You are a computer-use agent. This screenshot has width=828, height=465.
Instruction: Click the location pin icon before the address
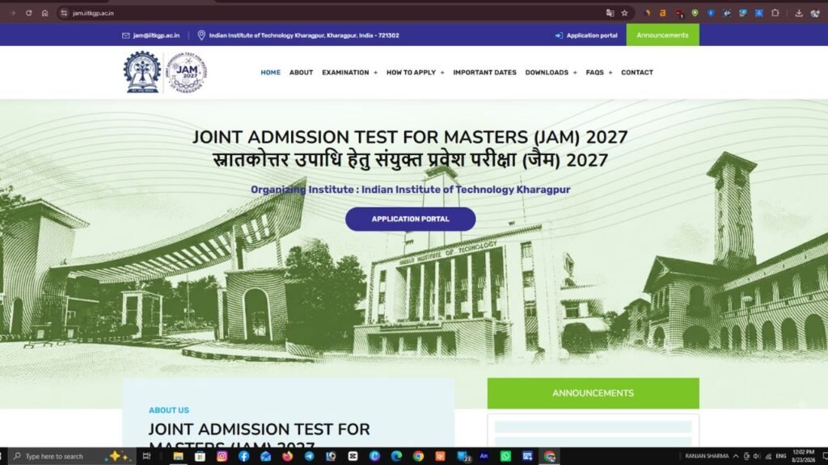201,36
